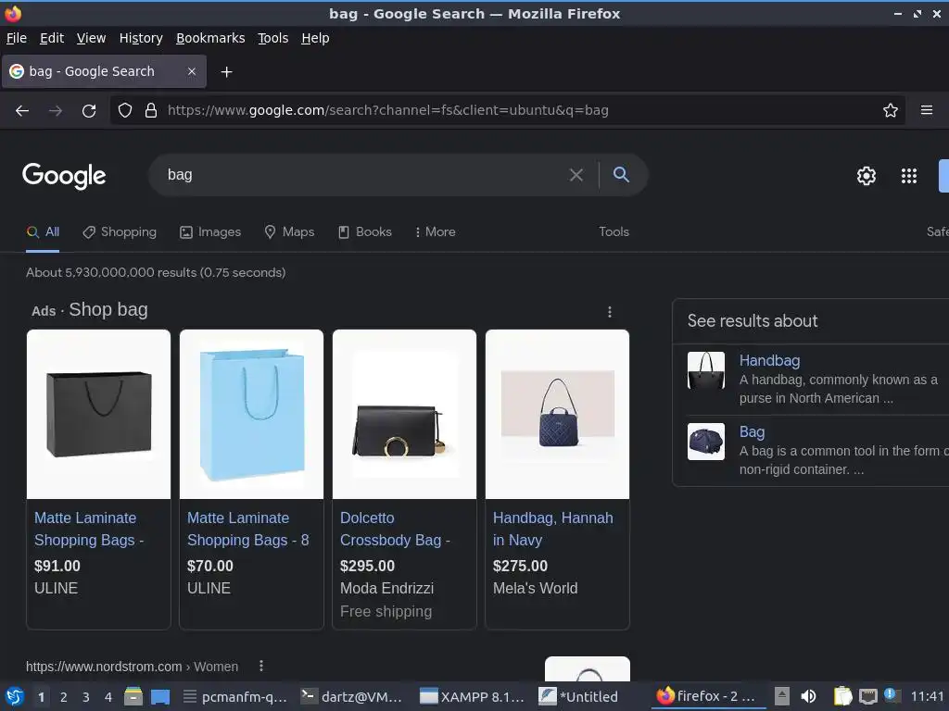Open the Bag result in side panel
The height and width of the screenshot is (711, 949).
coord(752,431)
